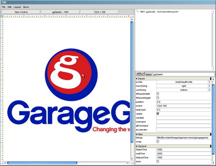Viewport: 216px width, 166px height.
Task: Open the horizSizing dropdown
Action: pyautogui.click(x=184, y=86)
